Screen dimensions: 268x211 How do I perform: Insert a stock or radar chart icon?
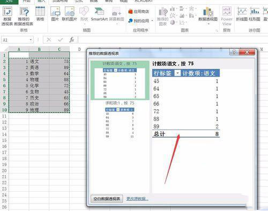pyautogui.click(x=191, y=9)
